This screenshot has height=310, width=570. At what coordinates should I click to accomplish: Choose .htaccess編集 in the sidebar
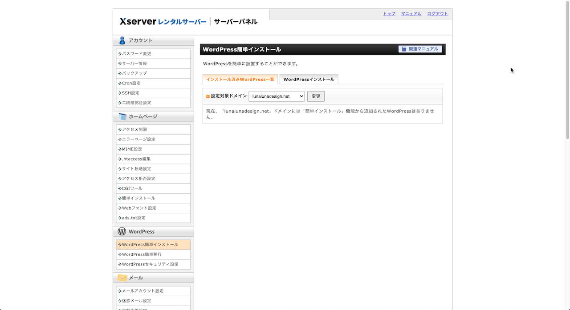point(136,159)
